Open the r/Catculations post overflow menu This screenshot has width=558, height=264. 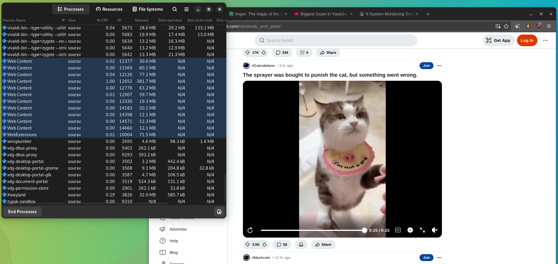pos(439,66)
